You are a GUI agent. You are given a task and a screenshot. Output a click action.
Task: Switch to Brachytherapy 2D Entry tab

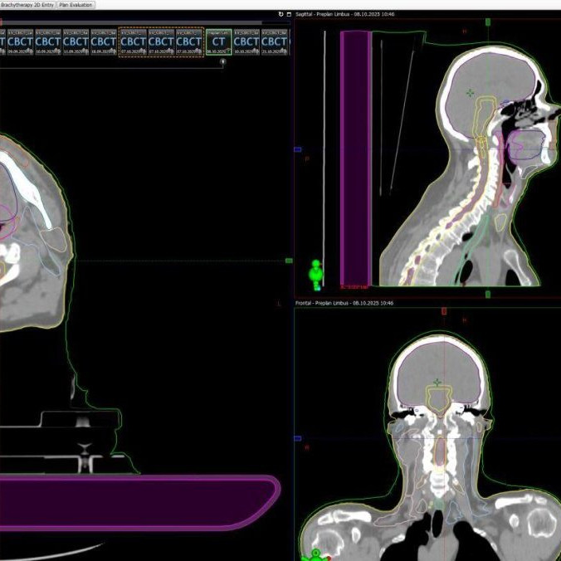point(27,5)
